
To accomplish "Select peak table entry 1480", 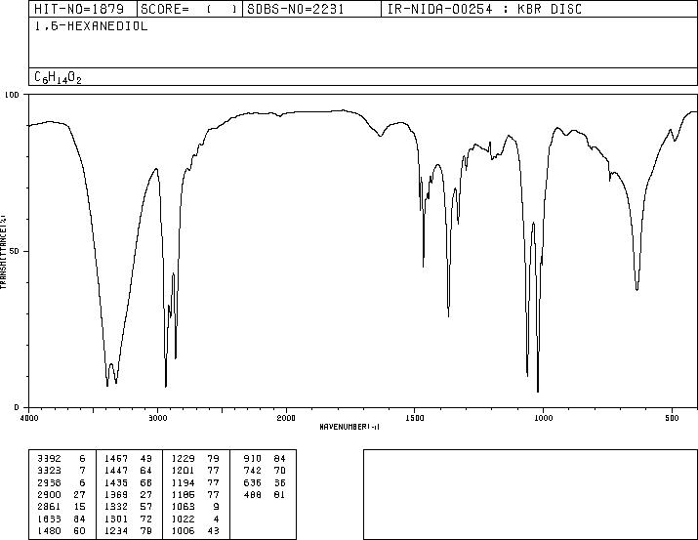I will pos(49,530).
